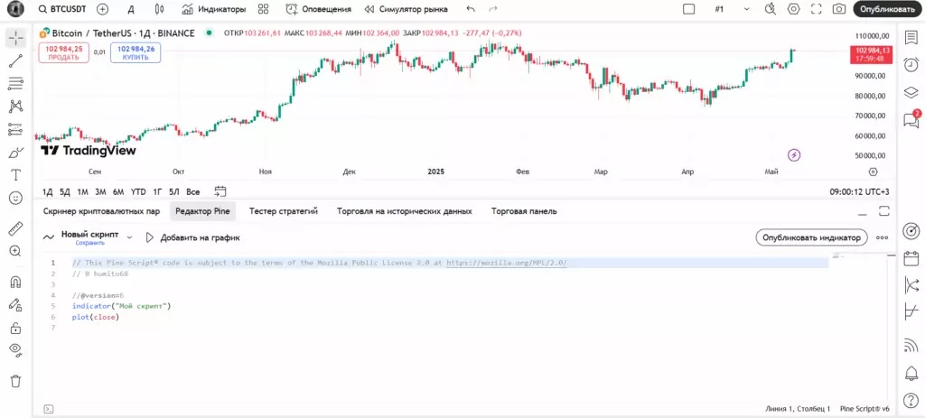Select the crosshair cursor tool
The height and width of the screenshot is (418, 925).
pyautogui.click(x=16, y=38)
